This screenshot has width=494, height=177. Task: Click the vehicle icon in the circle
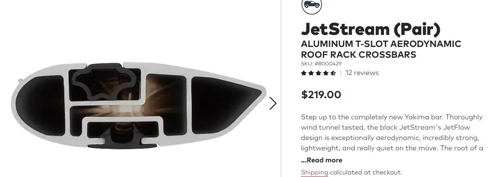tap(312, 4)
